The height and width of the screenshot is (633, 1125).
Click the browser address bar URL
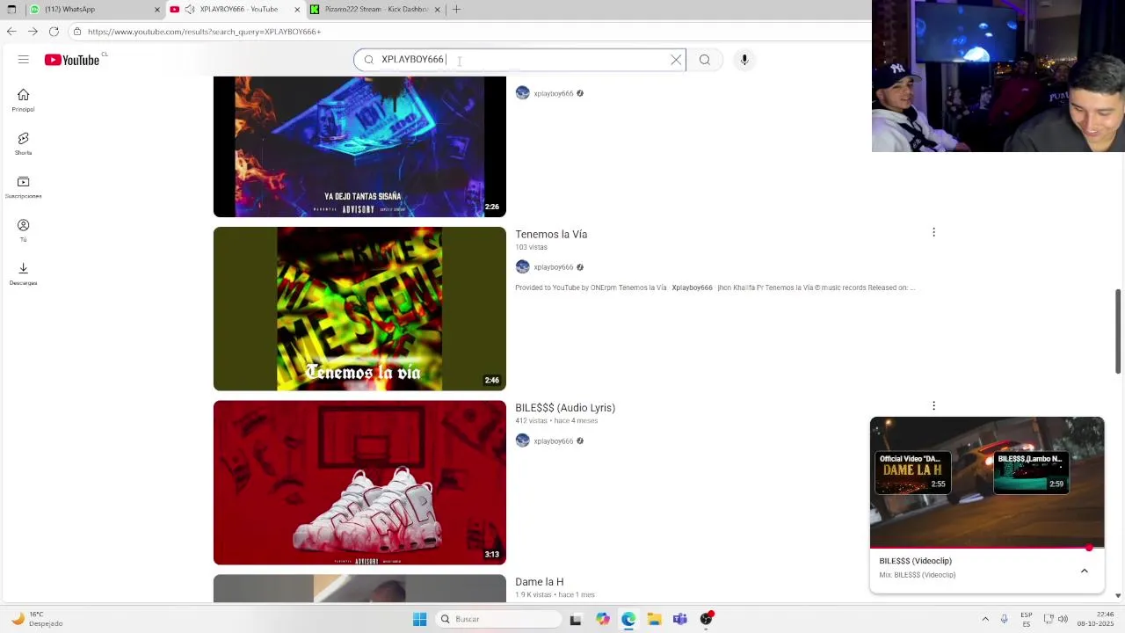pos(204,32)
